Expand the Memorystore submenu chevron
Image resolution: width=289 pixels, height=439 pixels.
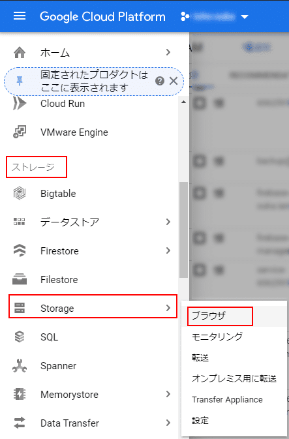(x=168, y=394)
